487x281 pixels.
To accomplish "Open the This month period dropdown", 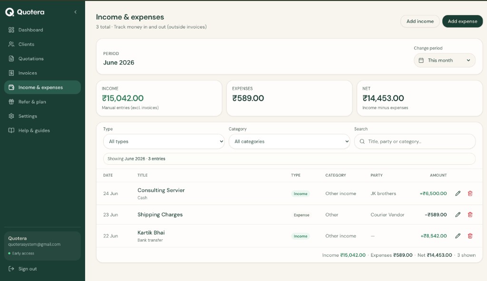I will [445, 60].
